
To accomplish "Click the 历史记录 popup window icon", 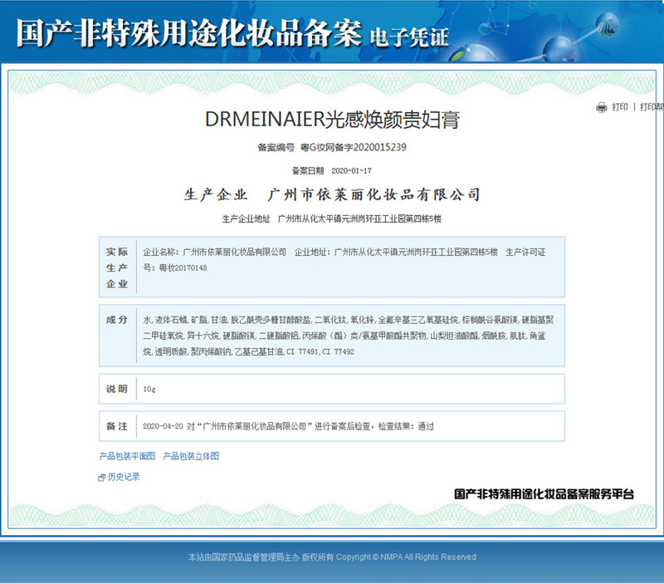I will pos(101,478).
